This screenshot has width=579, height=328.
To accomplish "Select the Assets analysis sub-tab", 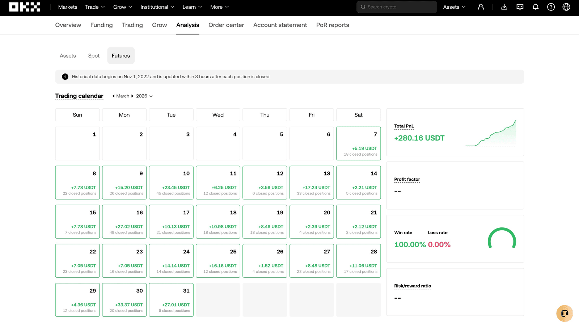I will [68, 56].
